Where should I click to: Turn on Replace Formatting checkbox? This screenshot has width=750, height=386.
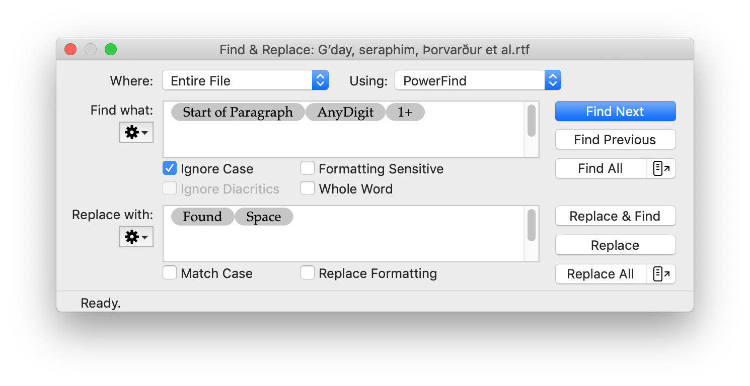(x=308, y=273)
